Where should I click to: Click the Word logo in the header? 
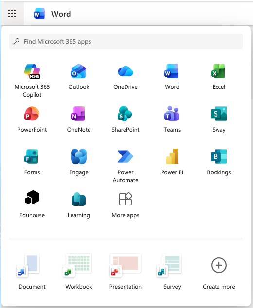click(39, 14)
